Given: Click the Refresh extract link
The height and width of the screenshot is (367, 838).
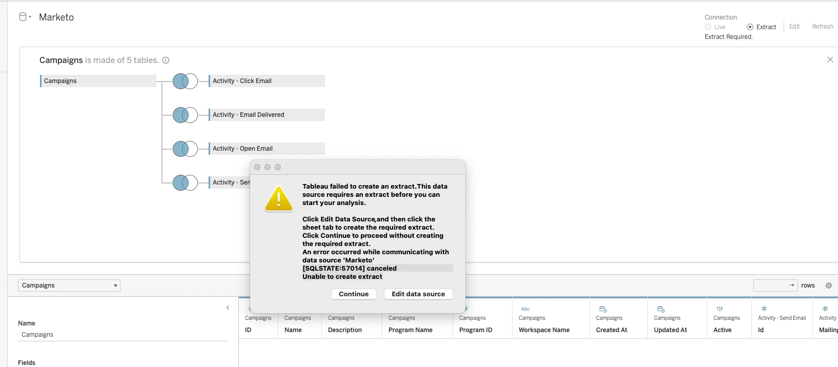Looking at the screenshot, I should click(823, 27).
